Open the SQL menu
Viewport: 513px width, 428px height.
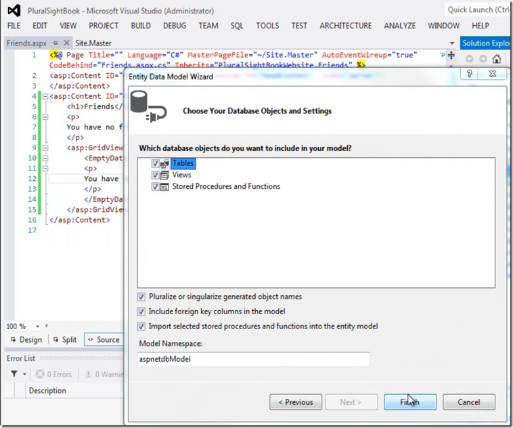[x=237, y=26]
